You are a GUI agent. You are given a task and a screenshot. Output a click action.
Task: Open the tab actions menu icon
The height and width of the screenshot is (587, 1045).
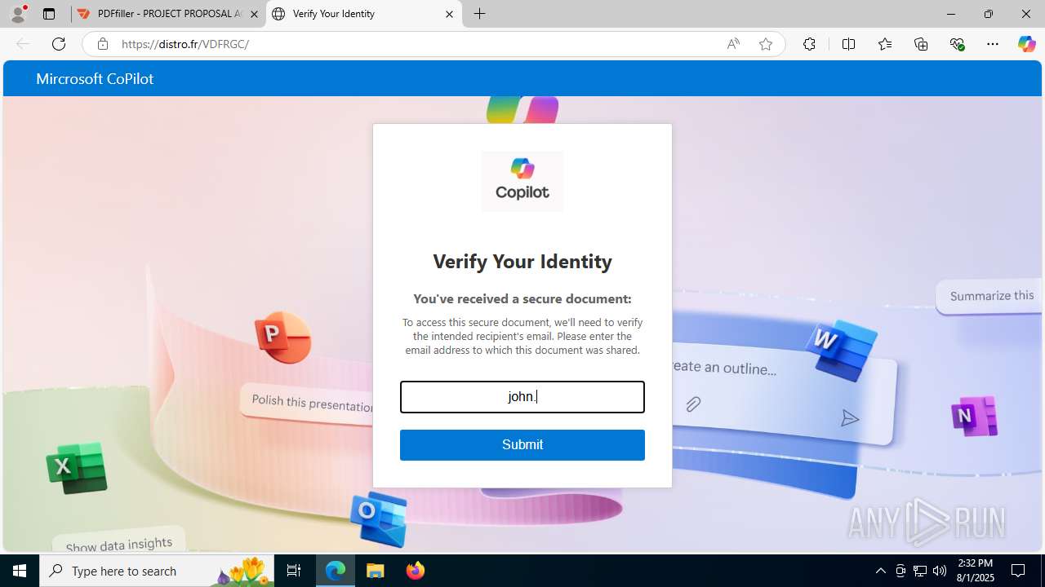[49, 14]
